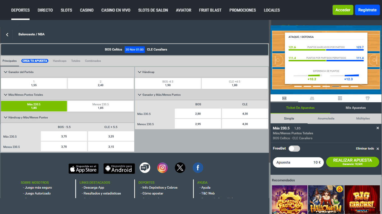Open the CASINO EN VIVO menu
This screenshot has height=214, width=382.
coord(116,10)
